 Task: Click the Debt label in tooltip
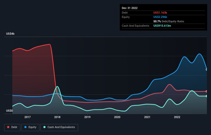pyautogui.click(x=125, y=13)
